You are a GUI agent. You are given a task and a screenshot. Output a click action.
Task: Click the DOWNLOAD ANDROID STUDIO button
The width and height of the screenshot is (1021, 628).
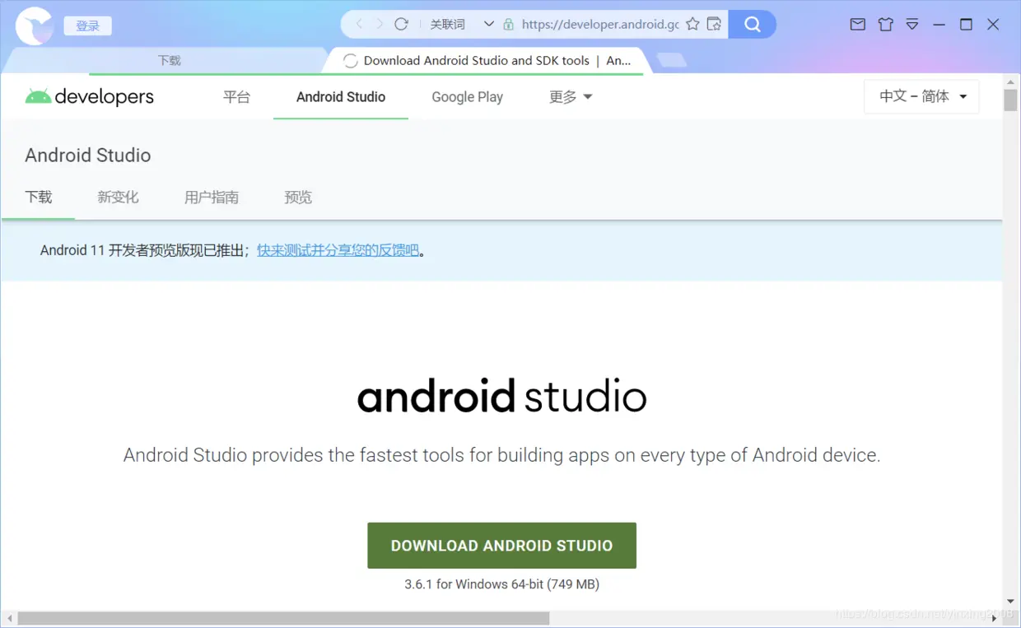coord(501,545)
